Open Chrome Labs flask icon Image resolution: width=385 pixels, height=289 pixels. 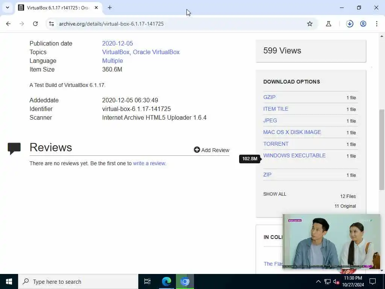329,24
